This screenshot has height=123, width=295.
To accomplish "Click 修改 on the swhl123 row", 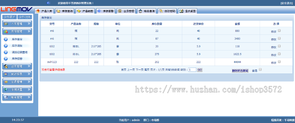I will [x=274, y=63].
